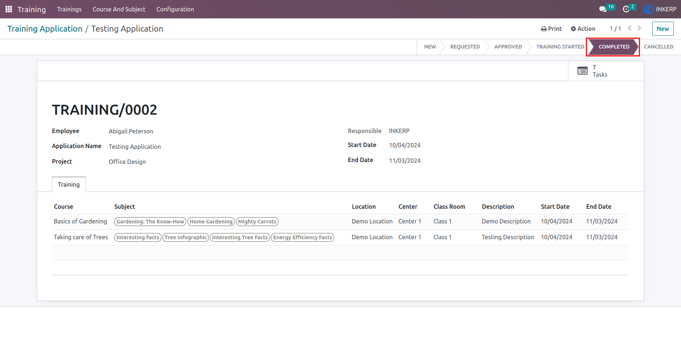Go to next record arrow
This screenshot has width=681, height=355.
639,28
